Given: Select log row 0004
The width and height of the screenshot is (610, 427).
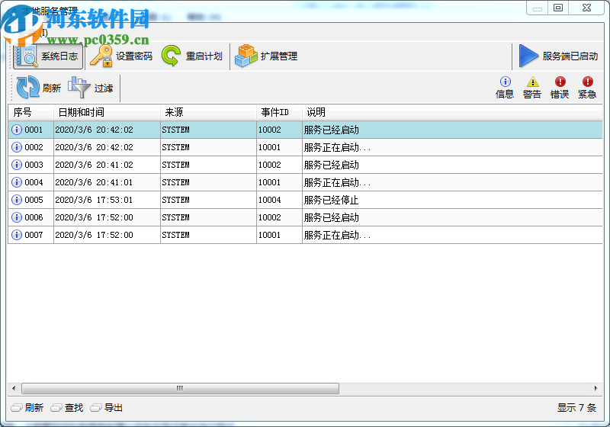Looking at the screenshot, I should click(306, 182).
